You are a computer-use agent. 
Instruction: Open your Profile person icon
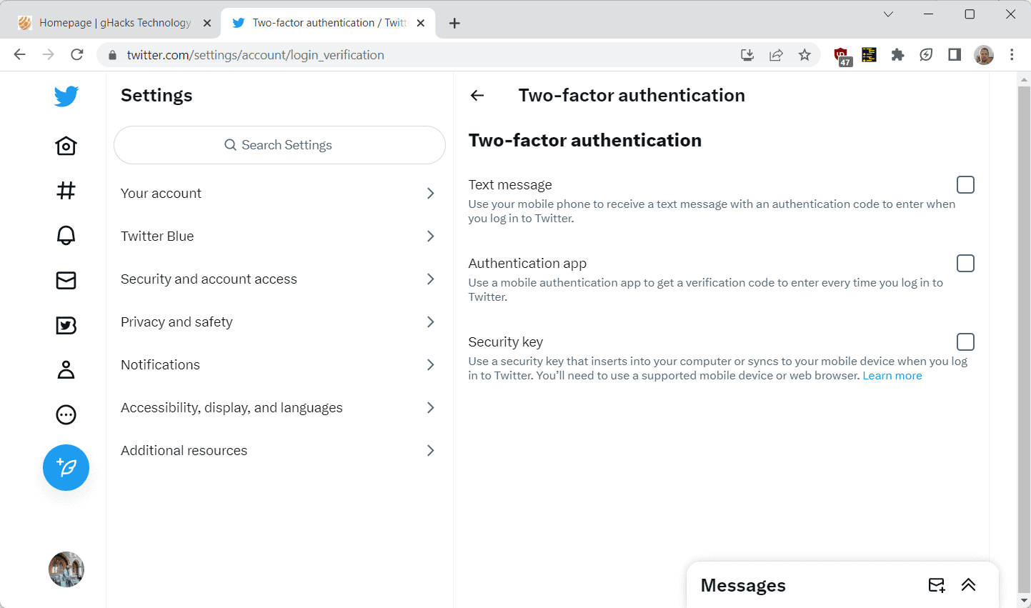[x=66, y=369]
